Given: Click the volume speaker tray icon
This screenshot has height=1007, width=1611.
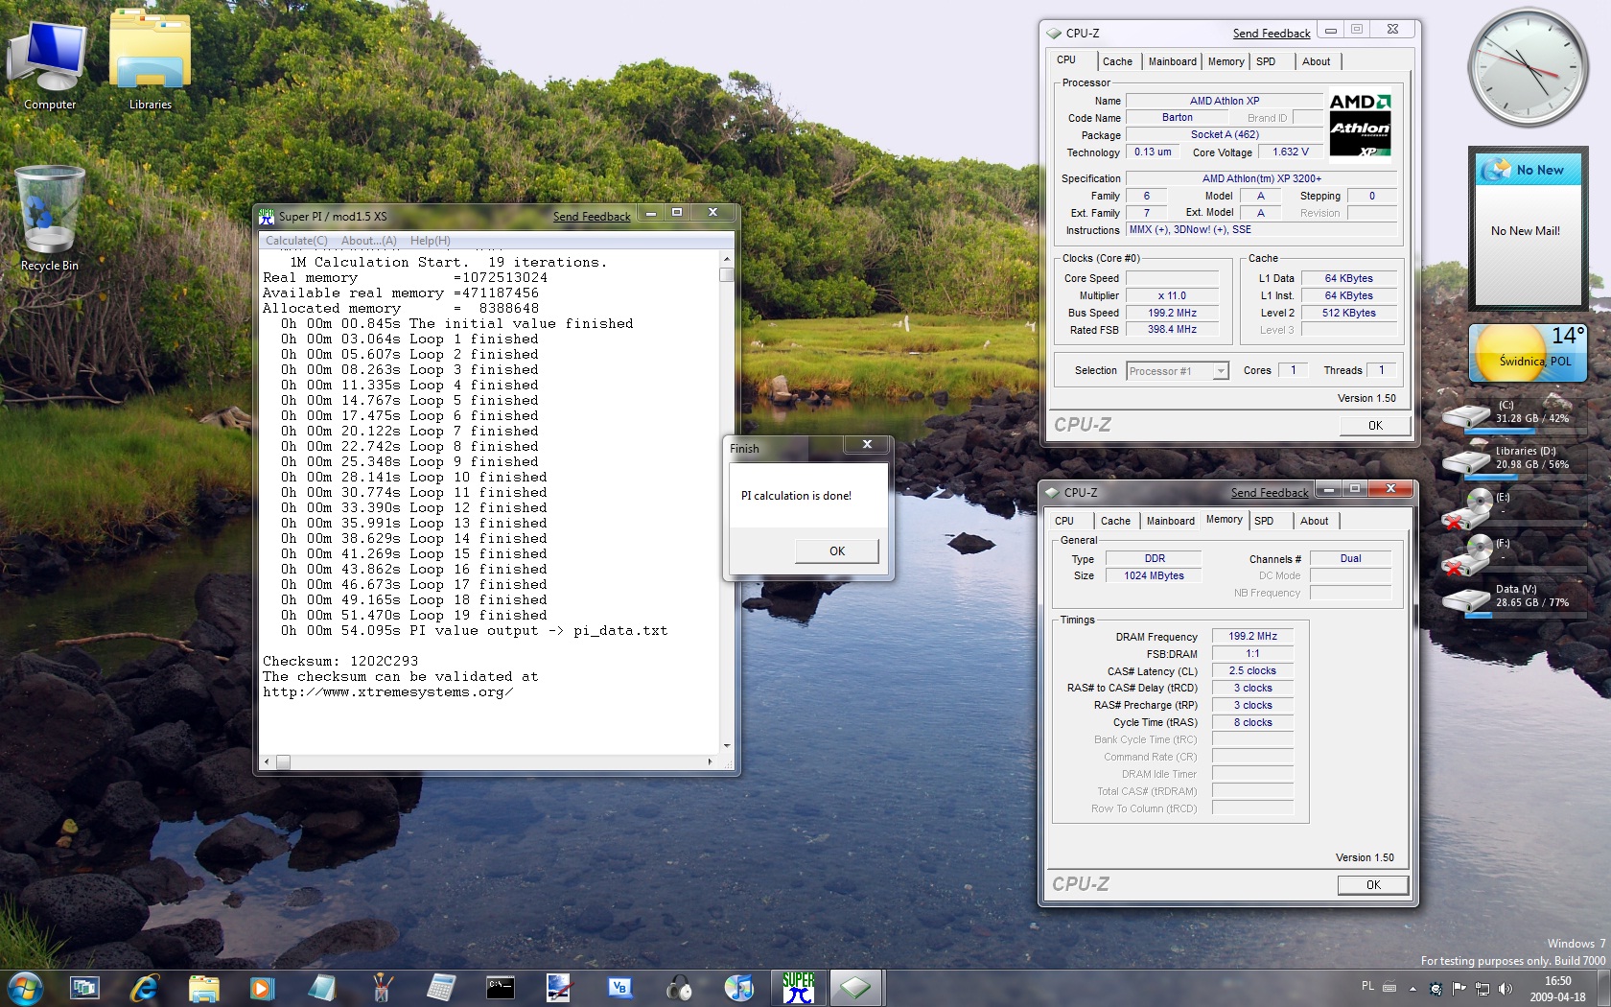Looking at the screenshot, I should (x=1506, y=989).
